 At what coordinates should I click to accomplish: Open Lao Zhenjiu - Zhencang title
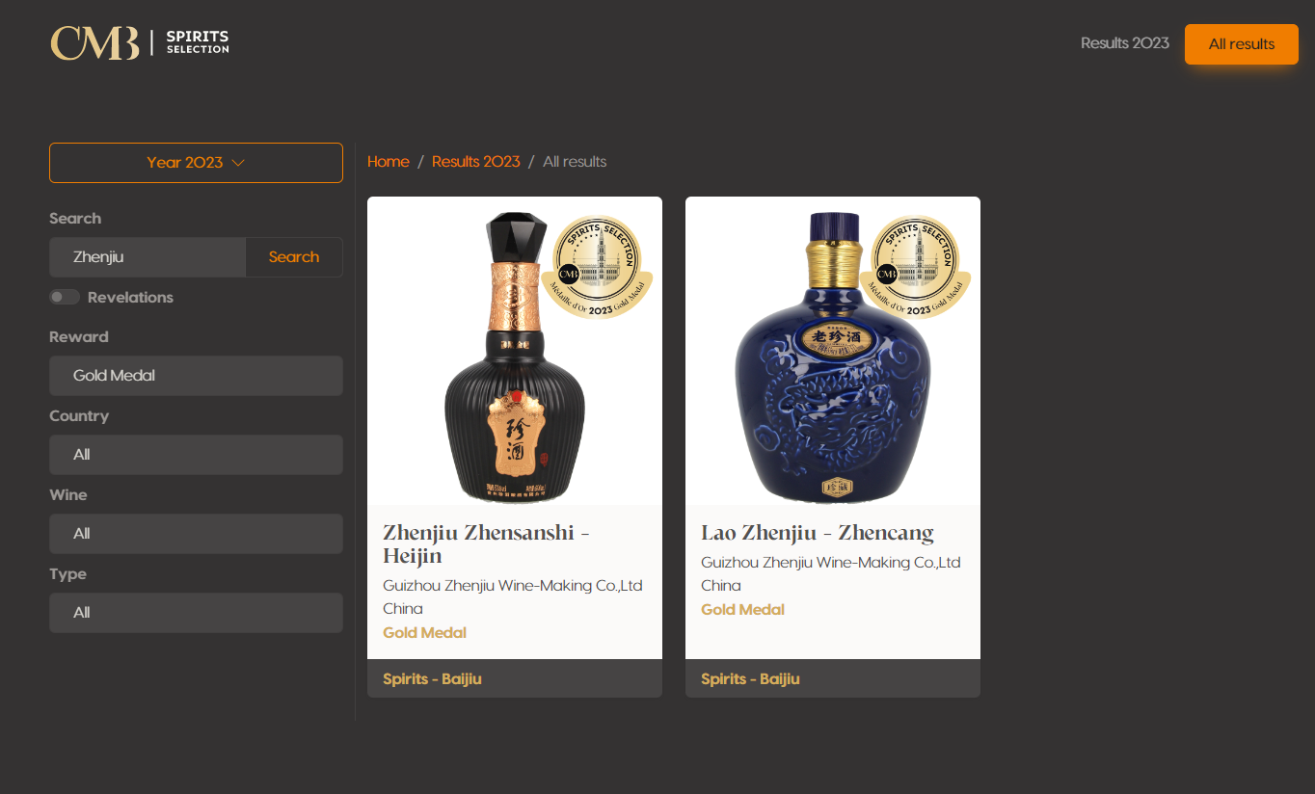coord(818,533)
